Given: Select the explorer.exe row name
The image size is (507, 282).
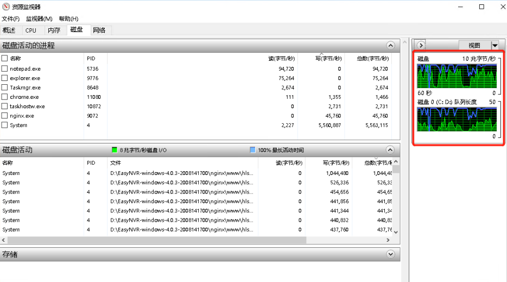Looking at the screenshot, I should coord(25,78).
